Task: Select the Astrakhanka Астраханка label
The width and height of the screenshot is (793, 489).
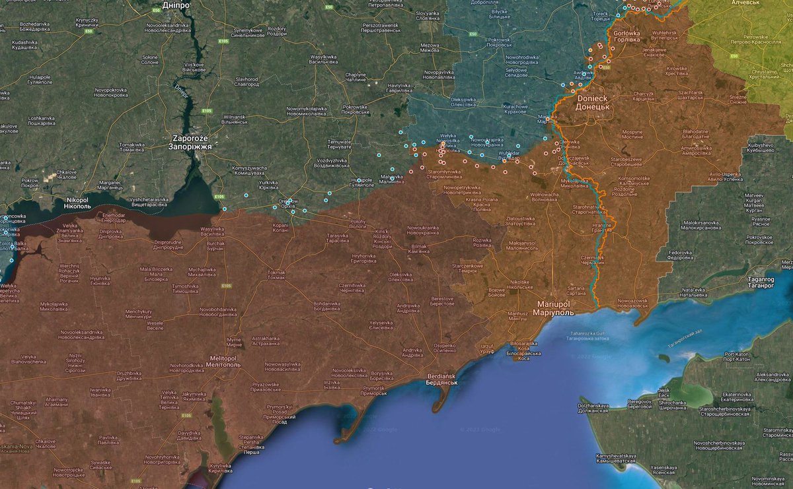Action: pyautogui.click(x=266, y=341)
